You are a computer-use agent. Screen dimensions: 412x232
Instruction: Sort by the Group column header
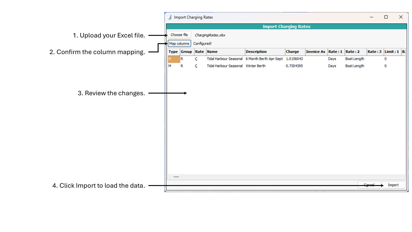tap(186, 52)
